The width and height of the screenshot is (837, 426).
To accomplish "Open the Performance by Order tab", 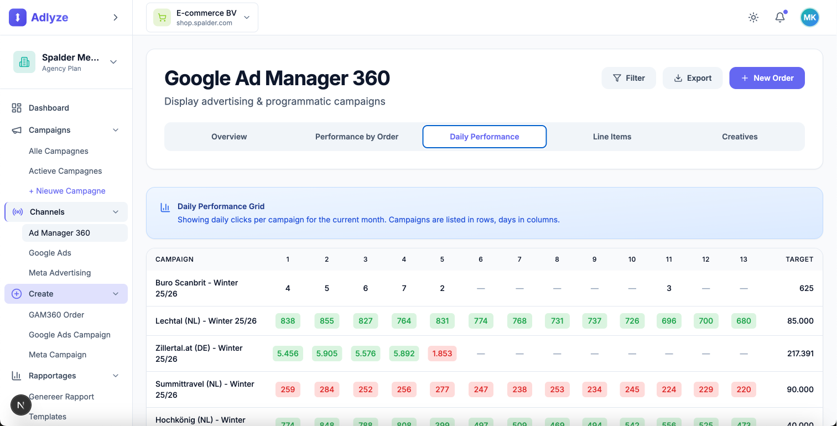I will coord(356,136).
